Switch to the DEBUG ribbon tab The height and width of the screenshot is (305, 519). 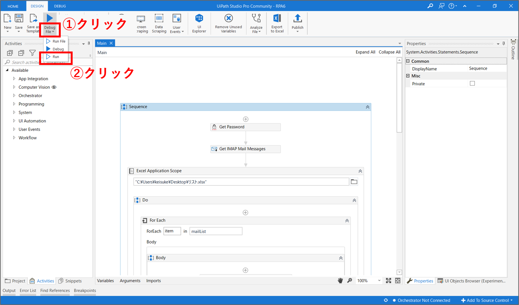60,6
